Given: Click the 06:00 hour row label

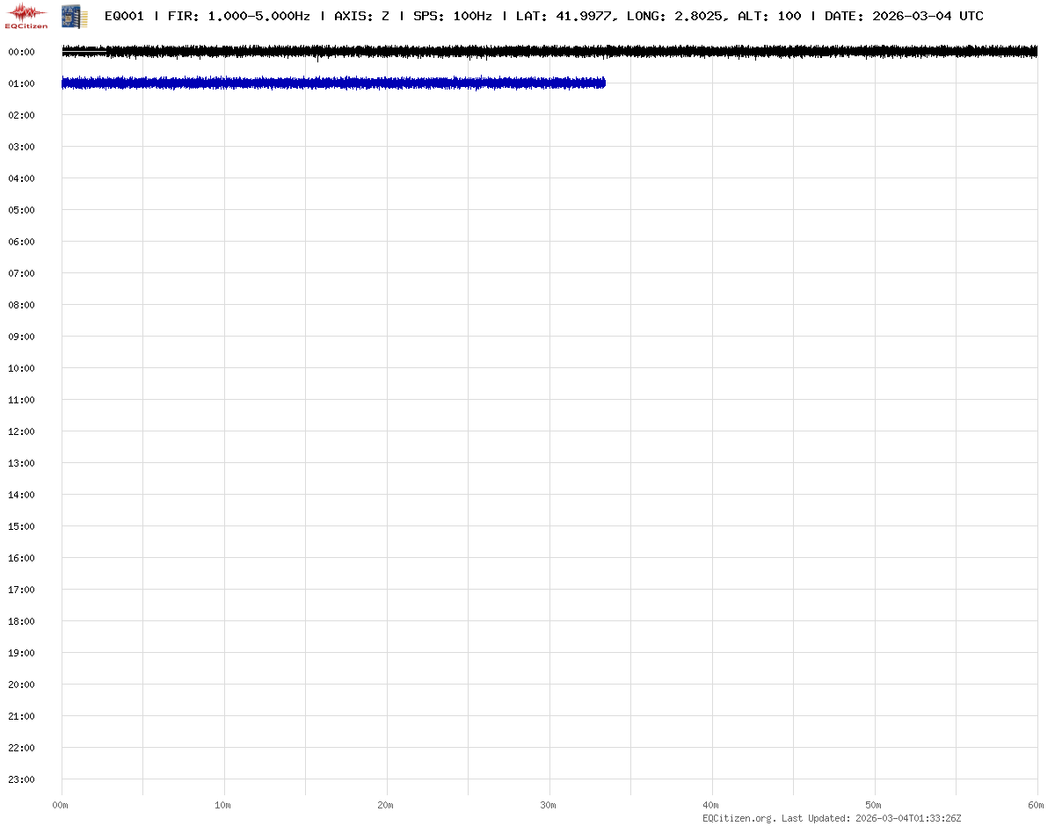Looking at the screenshot, I should coord(21,242).
